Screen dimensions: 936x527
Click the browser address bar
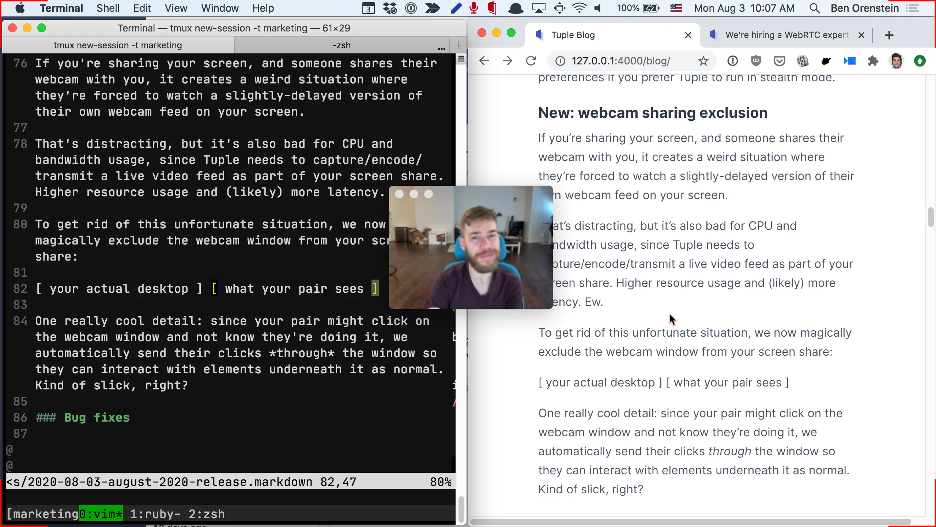click(x=622, y=61)
